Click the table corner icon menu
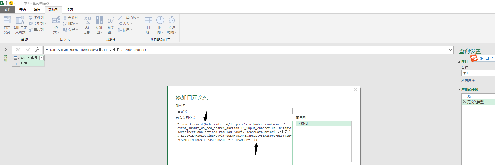 click(x=16, y=58)
